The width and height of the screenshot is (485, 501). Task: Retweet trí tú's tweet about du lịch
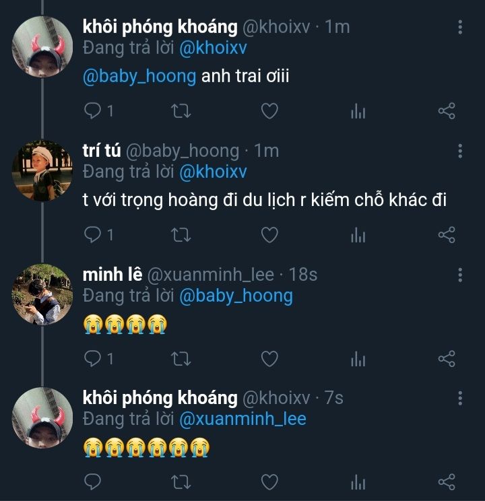tap(181, 234)
